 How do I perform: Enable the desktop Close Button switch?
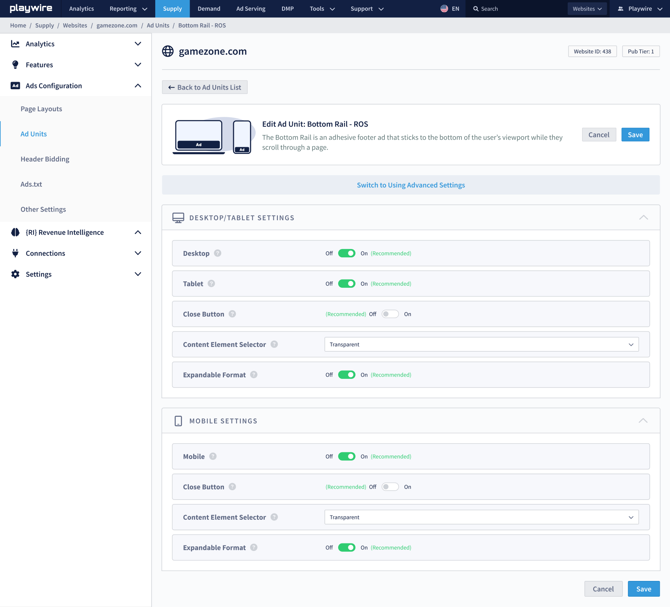[x=390, y=314]
